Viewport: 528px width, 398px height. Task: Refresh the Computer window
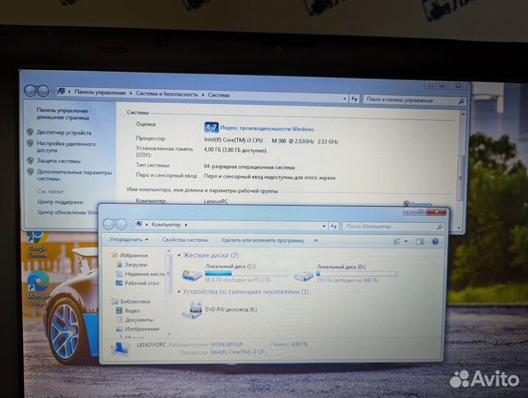click(334, 226)
